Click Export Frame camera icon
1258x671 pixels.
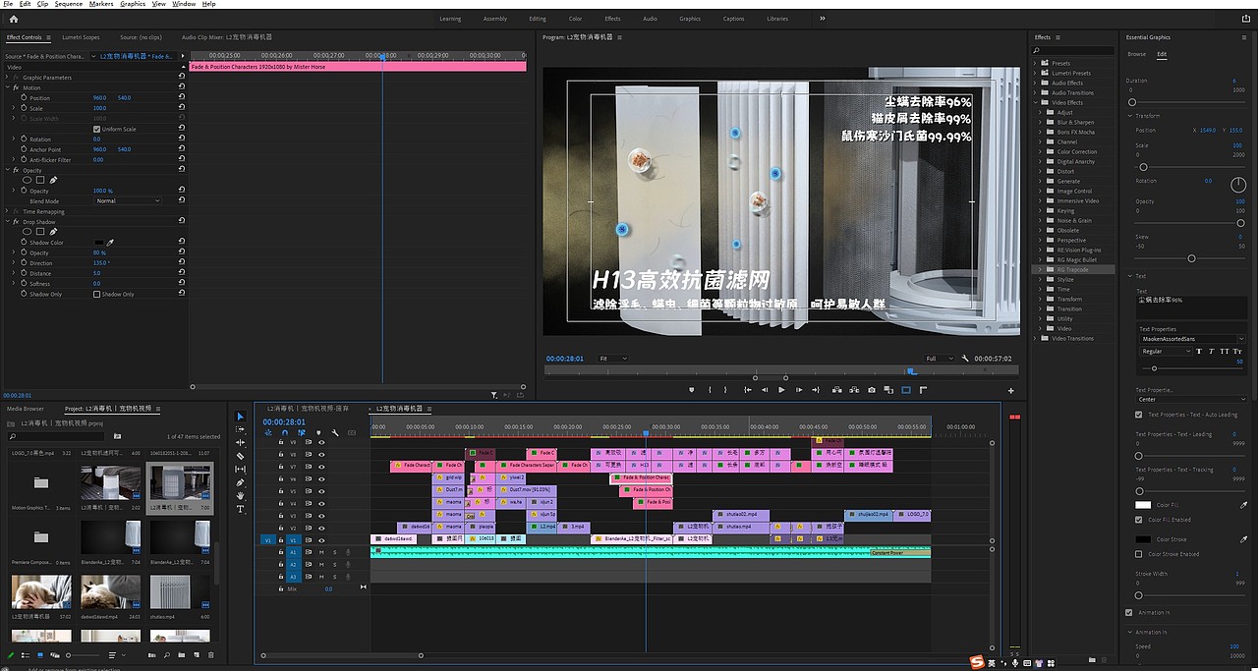pos(872,390)
